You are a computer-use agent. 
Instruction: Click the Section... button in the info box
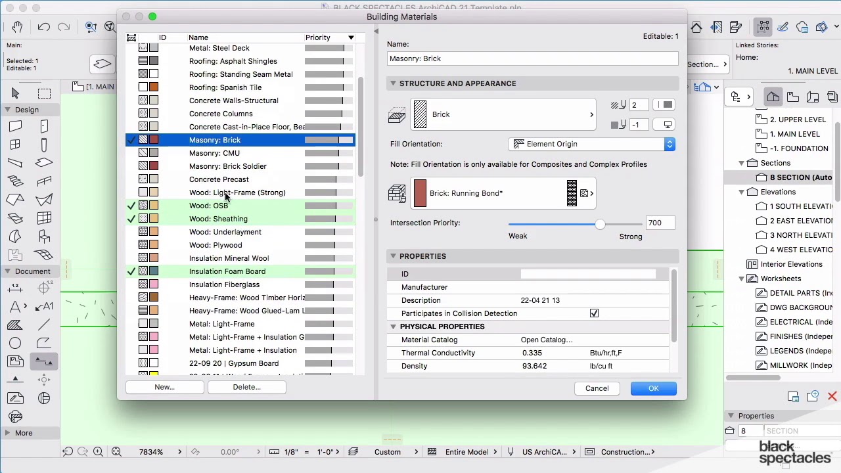click(708, 64)
